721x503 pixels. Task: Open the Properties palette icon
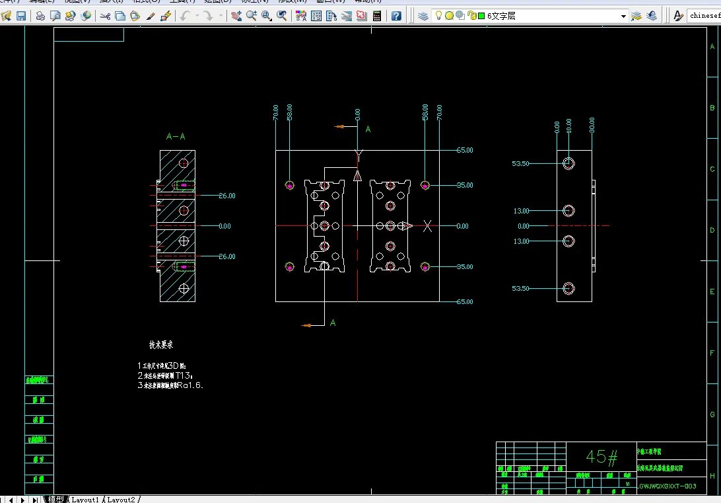[301, 16]
